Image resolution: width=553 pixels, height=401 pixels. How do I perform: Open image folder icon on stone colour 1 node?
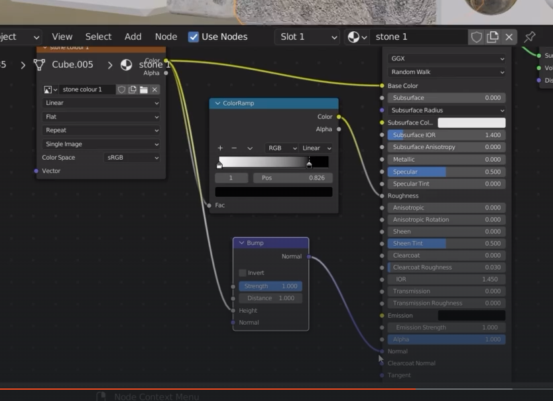point(143,89)
